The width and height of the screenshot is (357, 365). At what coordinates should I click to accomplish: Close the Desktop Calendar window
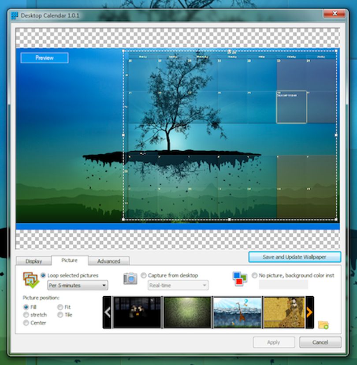coord(334,14)
